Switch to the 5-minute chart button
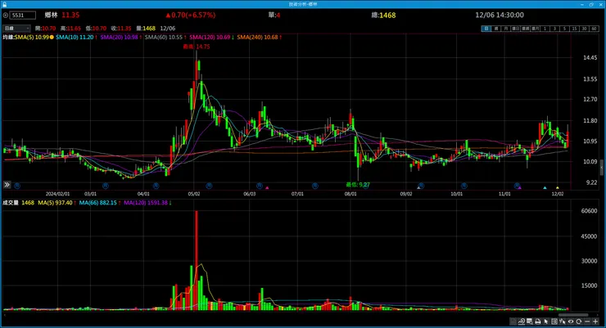 click(x=564, y=29)
